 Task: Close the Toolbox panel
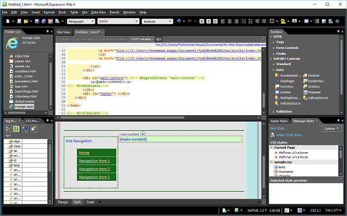click(342, 32)
